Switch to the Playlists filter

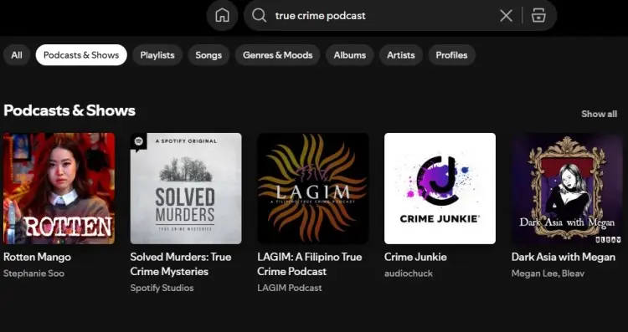(x=157, y=55)
